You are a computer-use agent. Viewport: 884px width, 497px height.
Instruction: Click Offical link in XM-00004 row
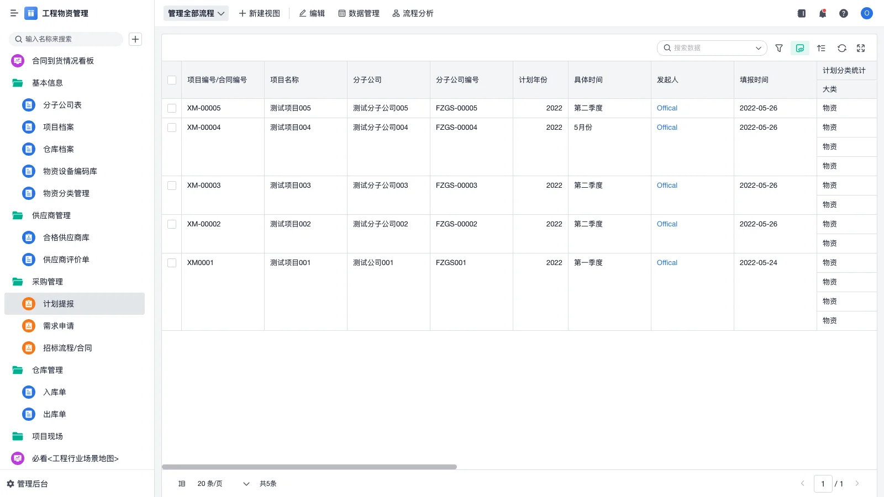pos(667,128)
